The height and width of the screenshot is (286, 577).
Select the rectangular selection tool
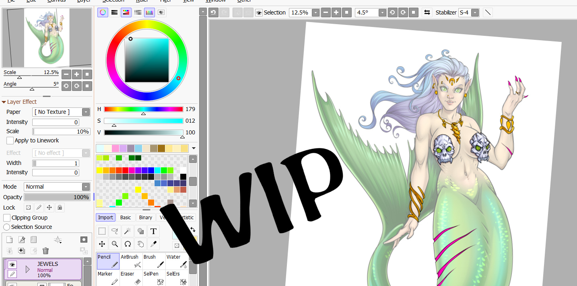pos(102,231)
